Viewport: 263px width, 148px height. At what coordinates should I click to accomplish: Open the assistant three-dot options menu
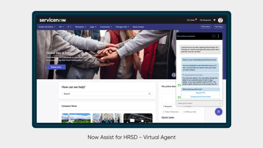click(x=218, y=36)
